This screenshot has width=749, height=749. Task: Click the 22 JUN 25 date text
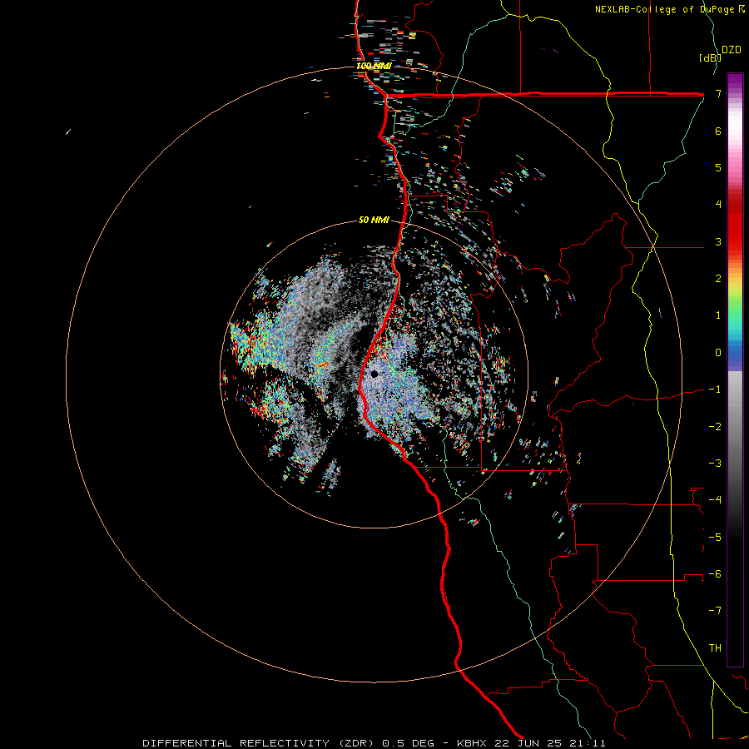[x=527, y=743]
